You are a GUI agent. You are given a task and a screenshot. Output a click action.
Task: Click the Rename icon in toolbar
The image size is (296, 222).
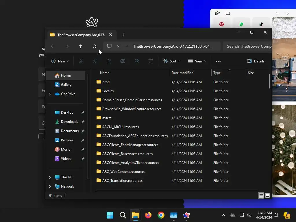(x=123, y=61)
